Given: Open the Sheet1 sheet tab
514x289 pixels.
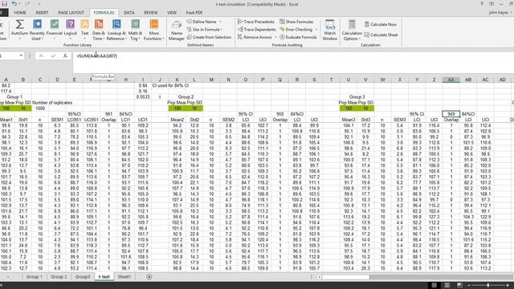Looking at the screenshot, I should [124, 277].
